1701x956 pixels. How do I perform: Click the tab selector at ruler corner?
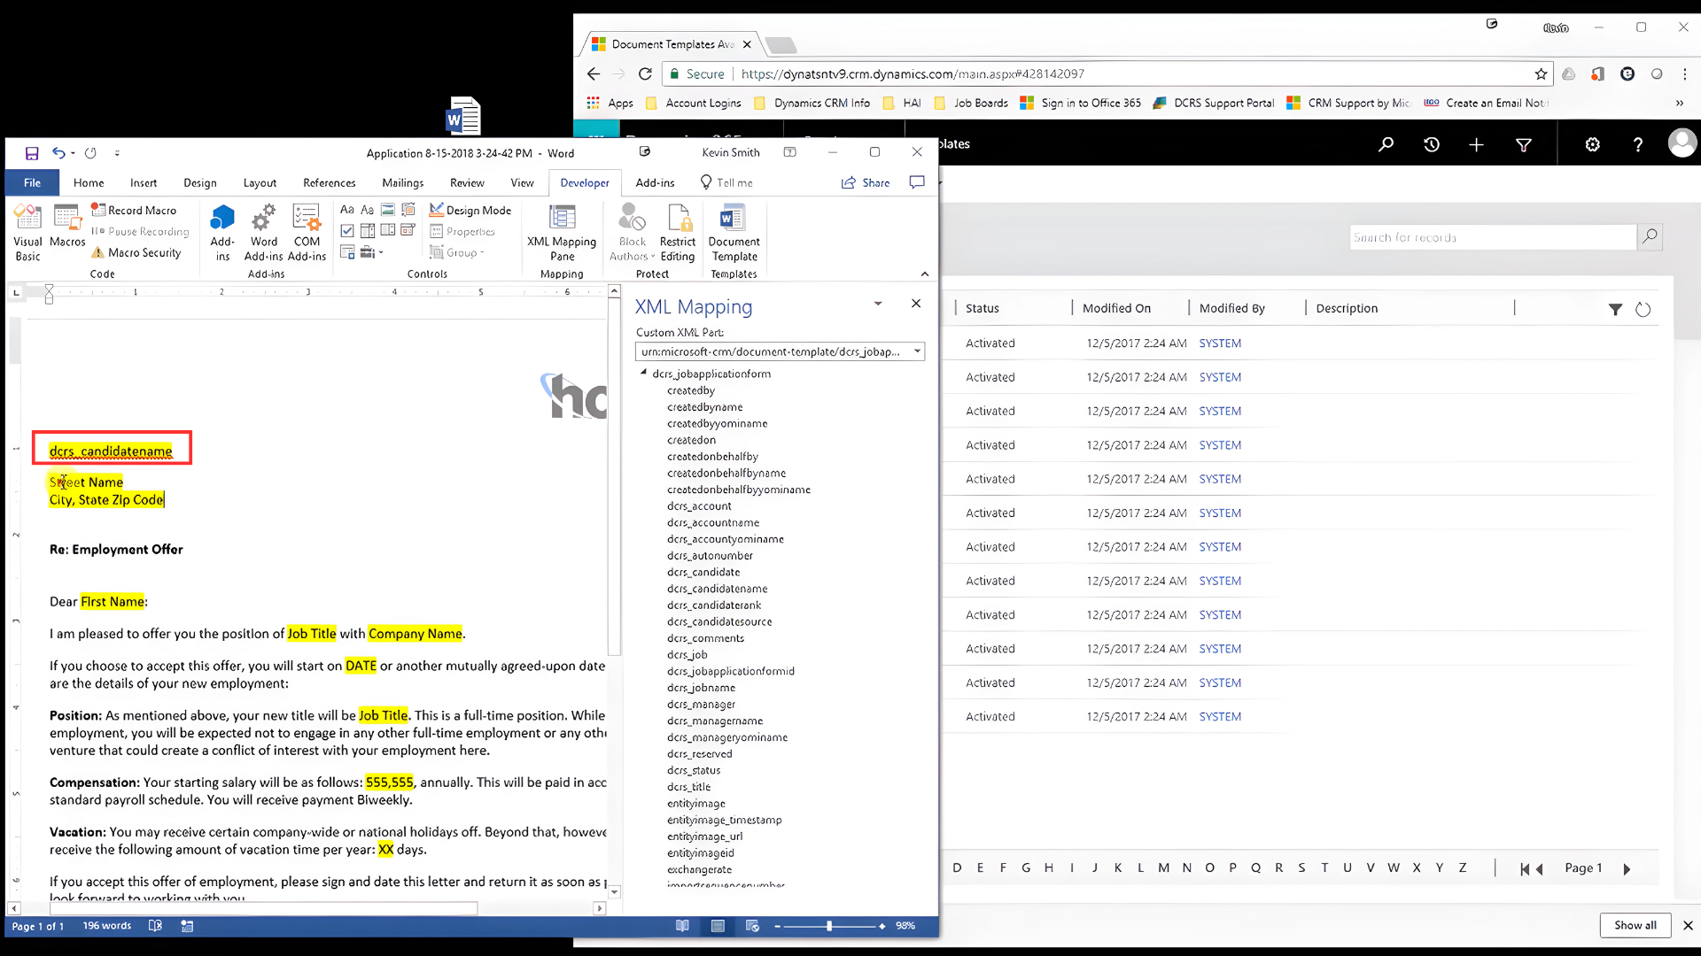[x=16, y=291]
